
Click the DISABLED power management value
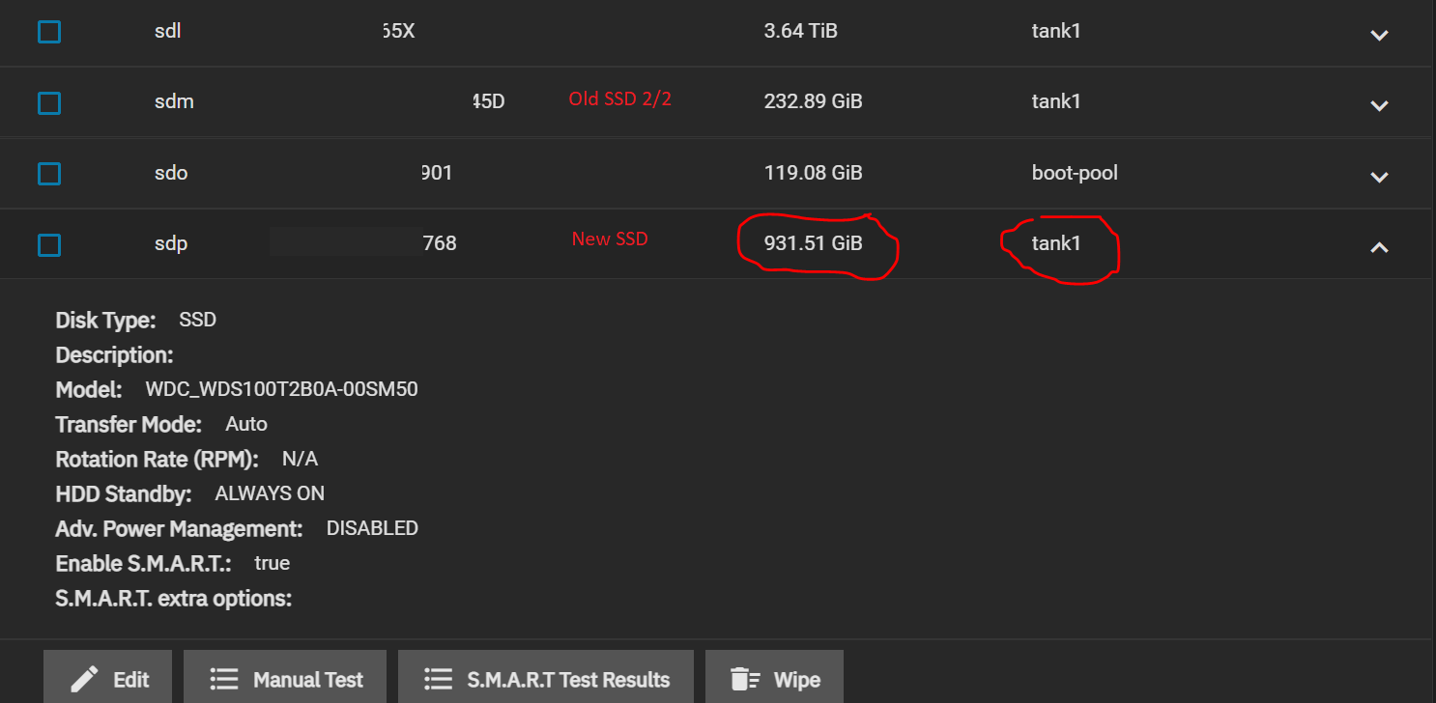372,528
